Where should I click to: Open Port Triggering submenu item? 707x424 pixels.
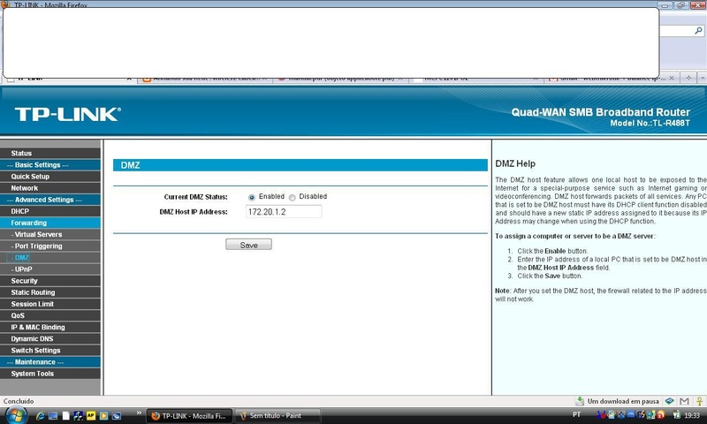tap(50, 246)
